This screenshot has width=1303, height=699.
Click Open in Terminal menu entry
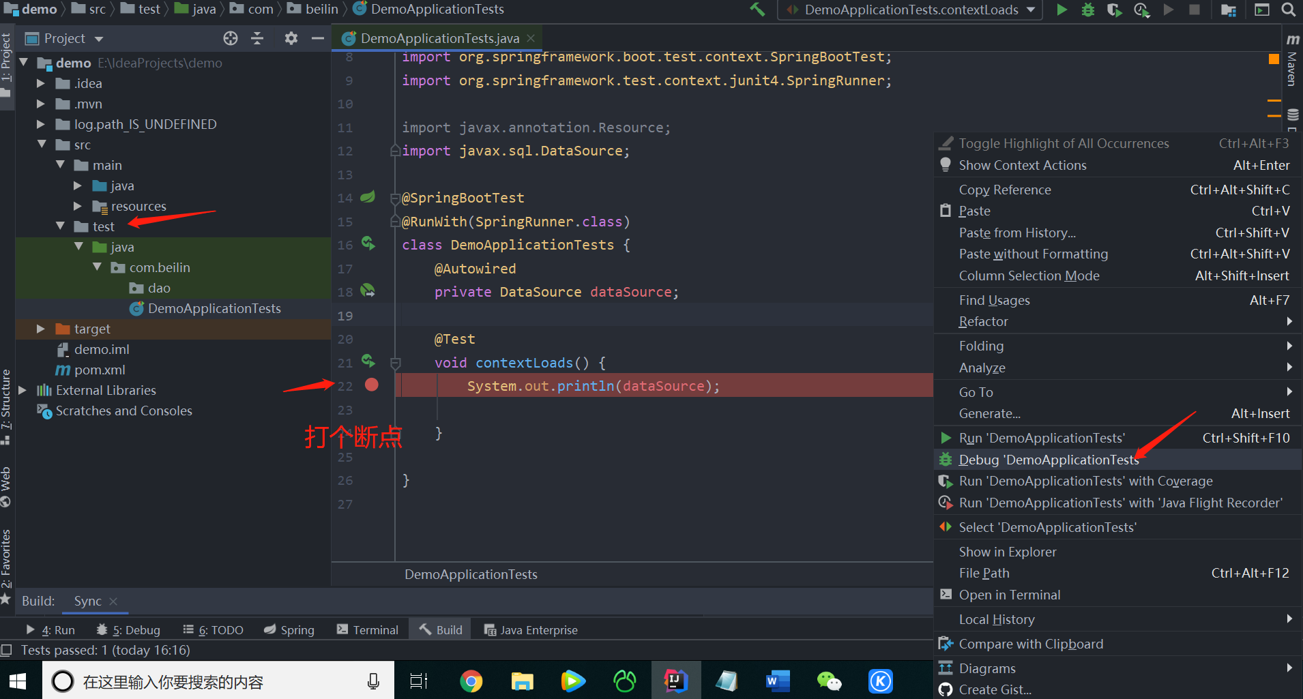click(x=1117, y=595)
